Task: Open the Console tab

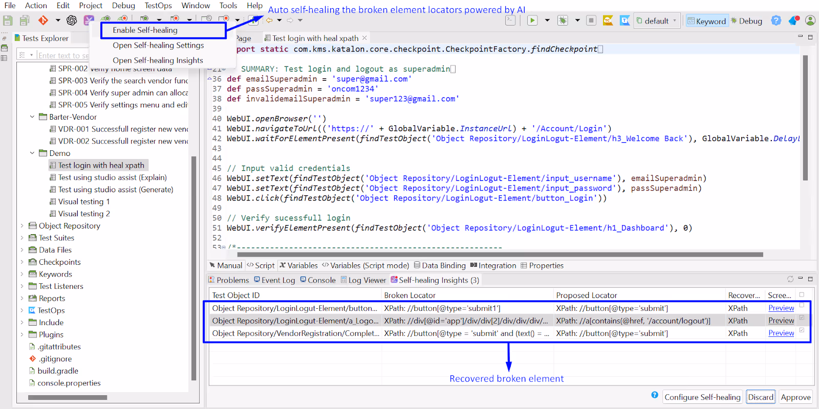Action: pos(318,280)
